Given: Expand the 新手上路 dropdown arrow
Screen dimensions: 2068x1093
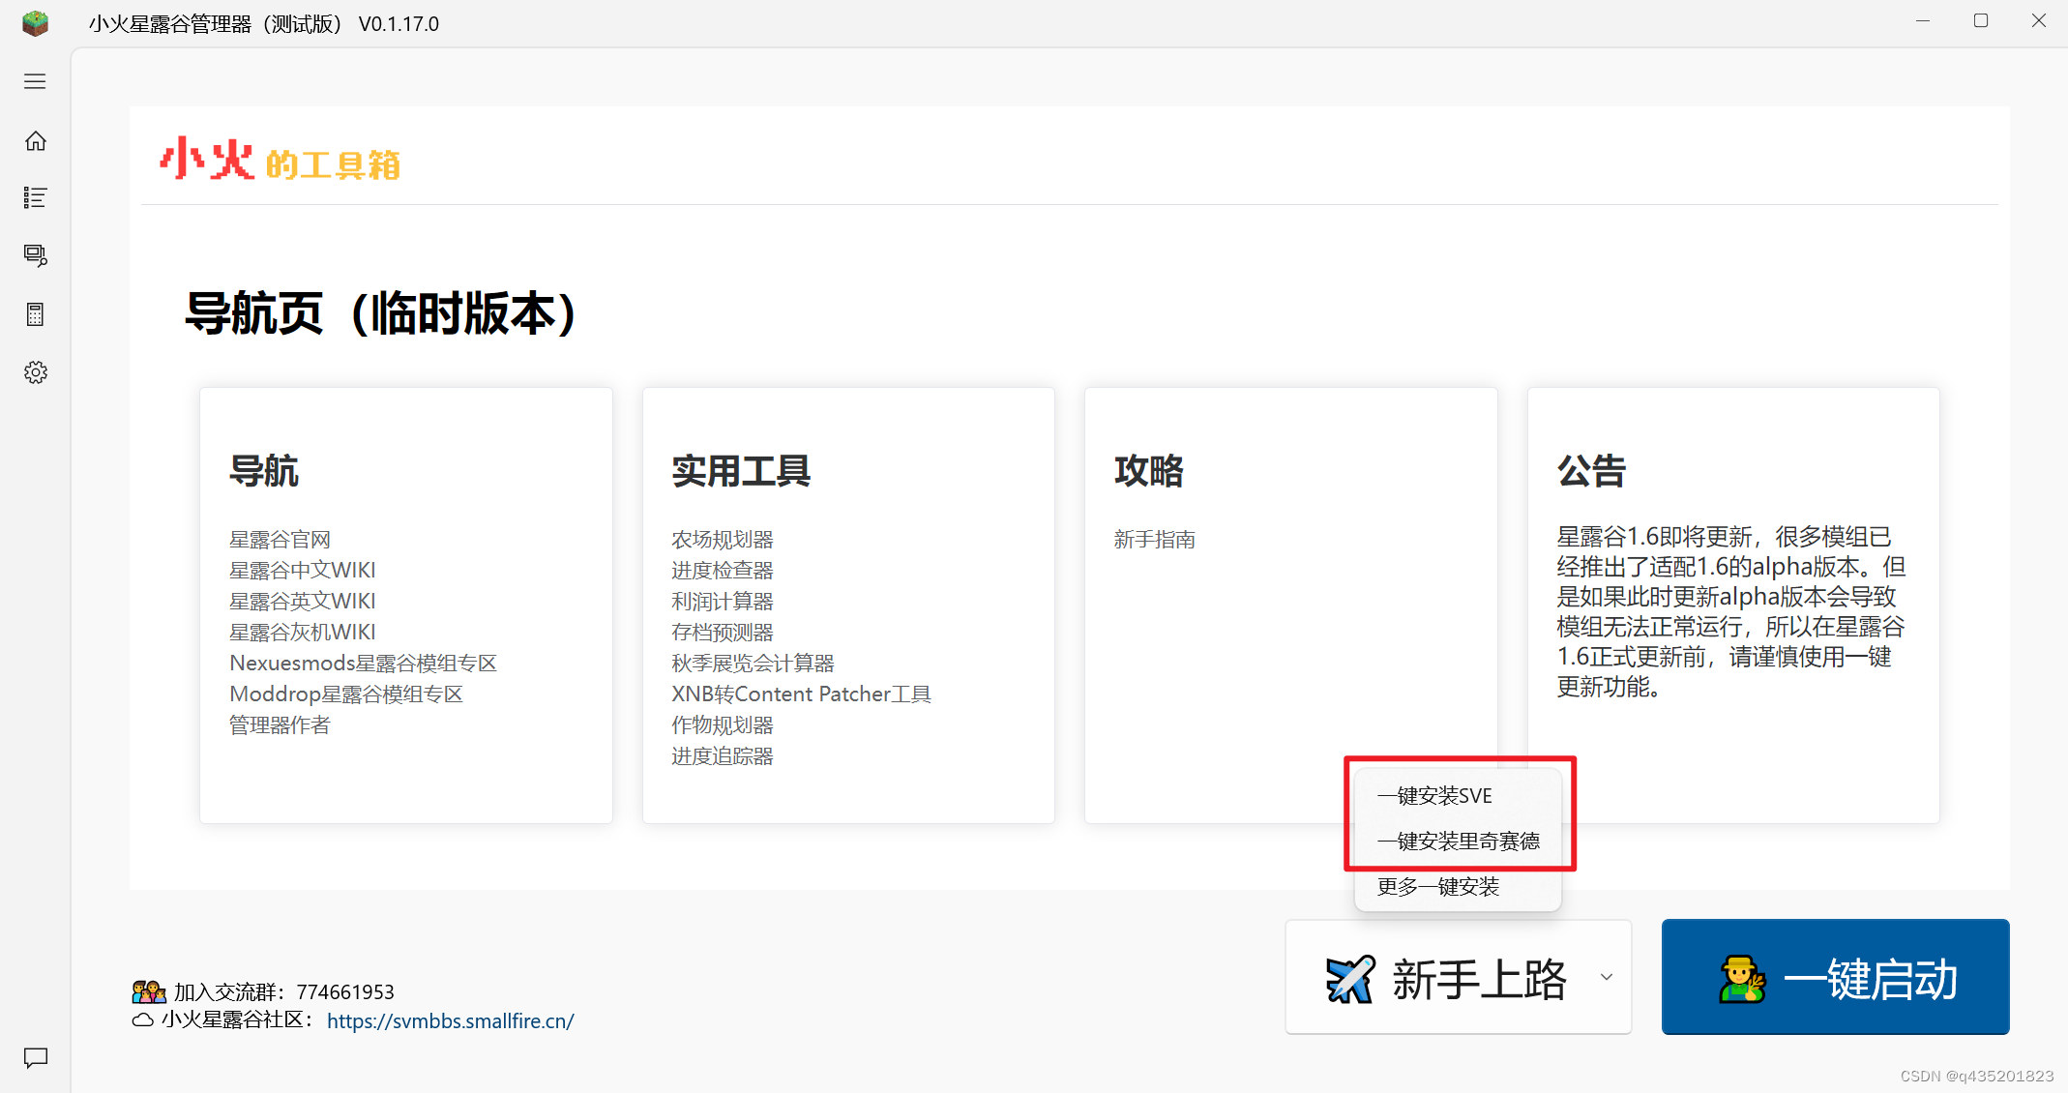Looking at the screenshot, I should (x=1607, y=977).
